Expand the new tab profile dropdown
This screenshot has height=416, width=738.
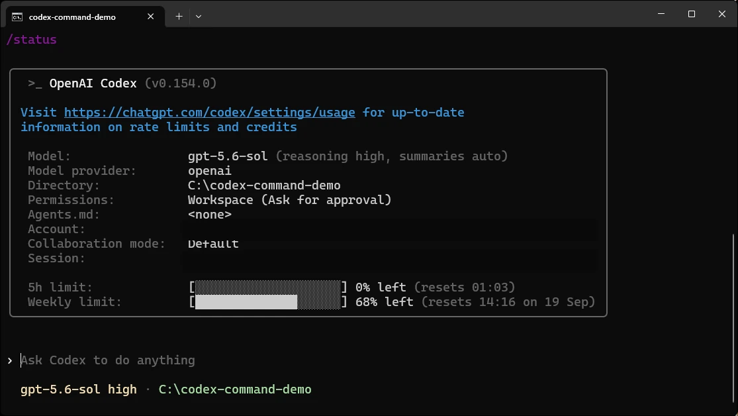tap(199, 17)
